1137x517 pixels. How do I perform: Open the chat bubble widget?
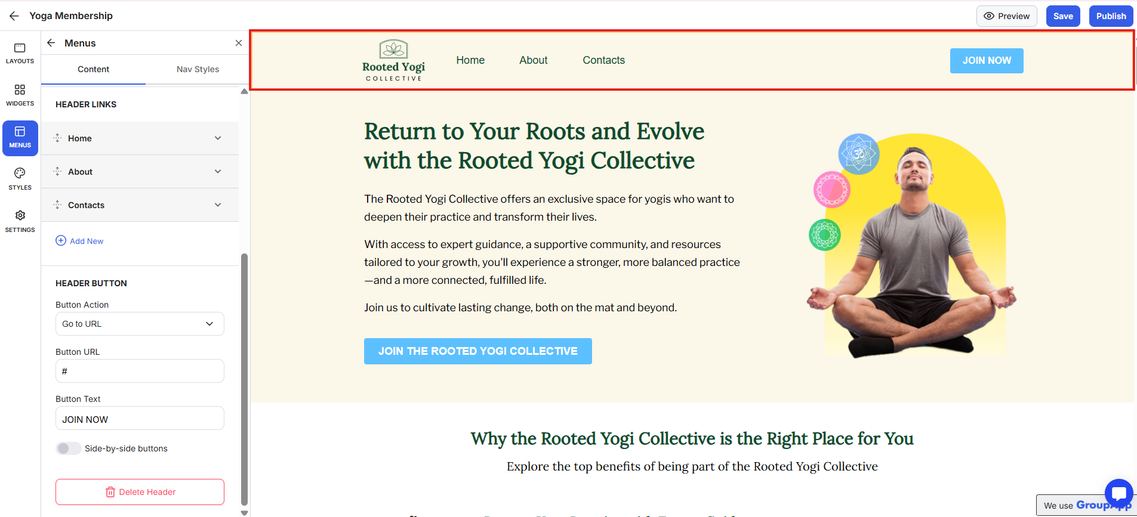pyautogui.click(x=1118, y=493)
